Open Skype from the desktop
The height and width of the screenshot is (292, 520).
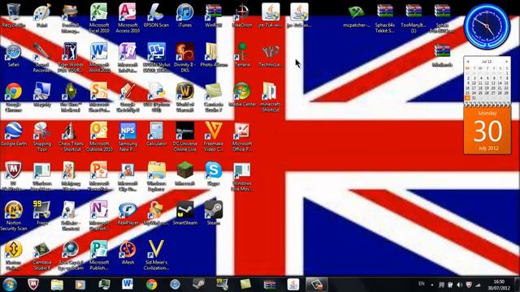tap(213, 174)
